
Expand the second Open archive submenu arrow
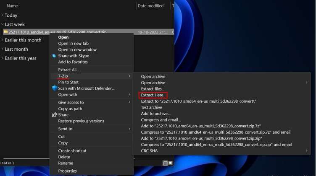[x=306, y=83]
